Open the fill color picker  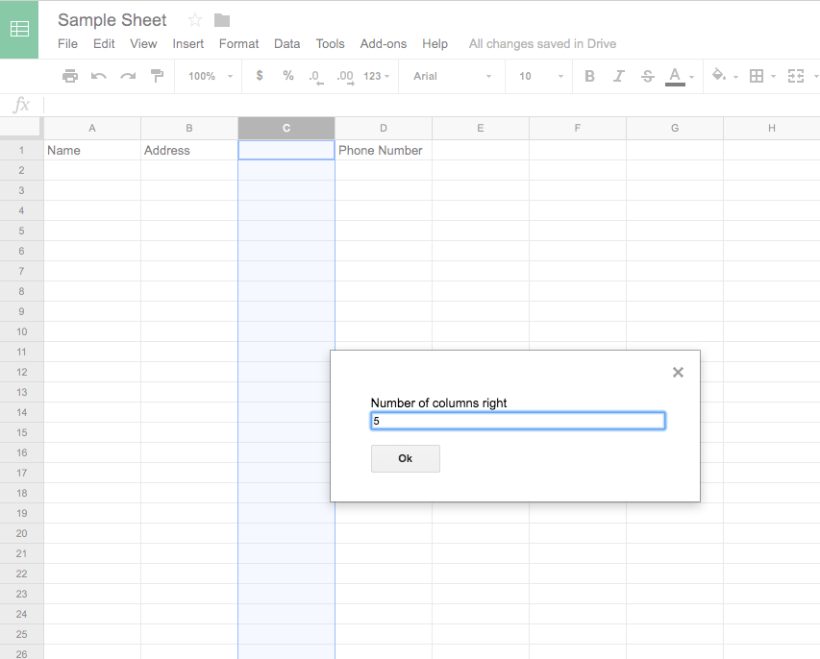pos(723,76)
